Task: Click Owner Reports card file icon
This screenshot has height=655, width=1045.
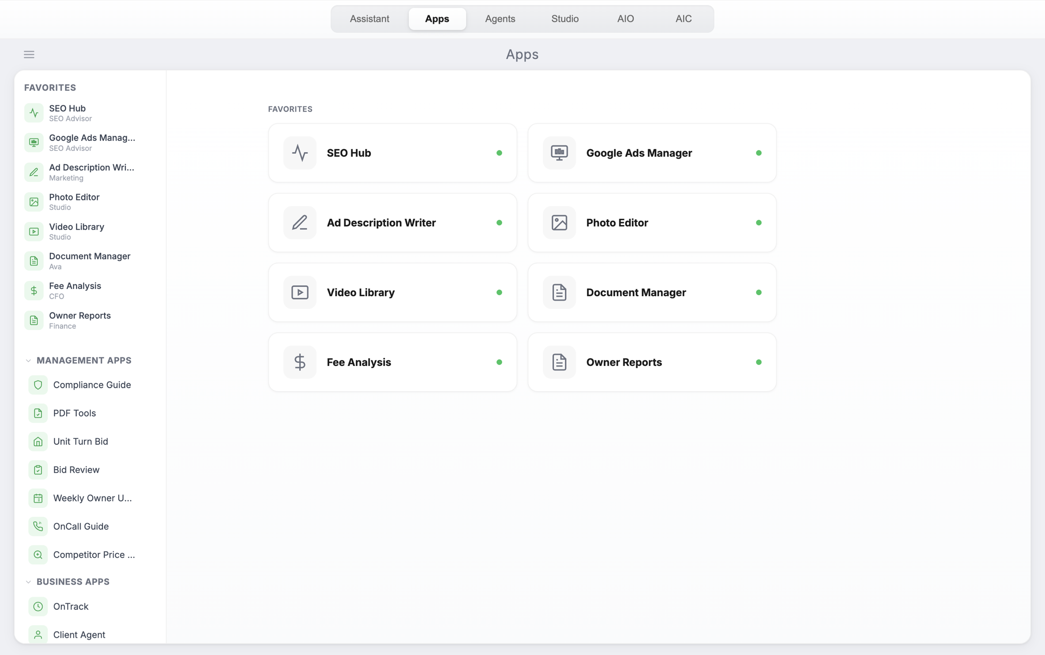Action: coord(559,362)
